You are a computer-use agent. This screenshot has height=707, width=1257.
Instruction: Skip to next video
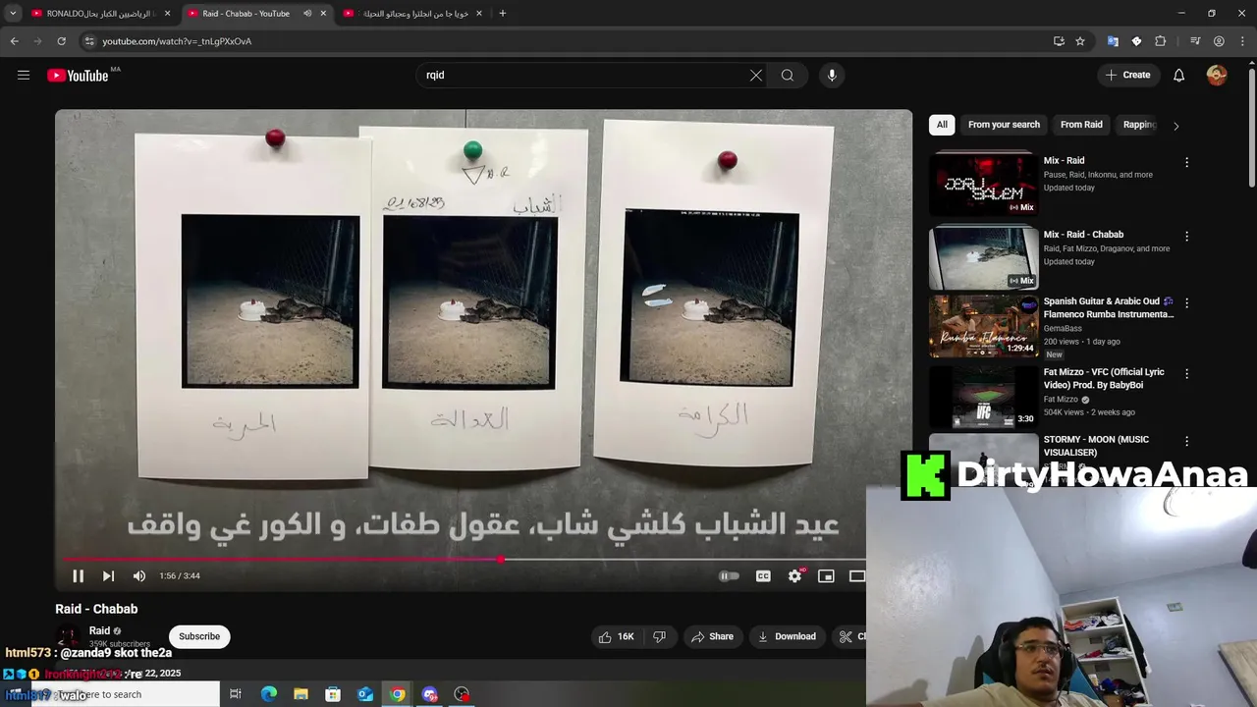(x=108, y=576)
